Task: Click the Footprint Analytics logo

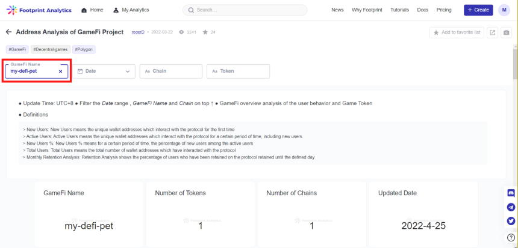Action: point(39,10)
